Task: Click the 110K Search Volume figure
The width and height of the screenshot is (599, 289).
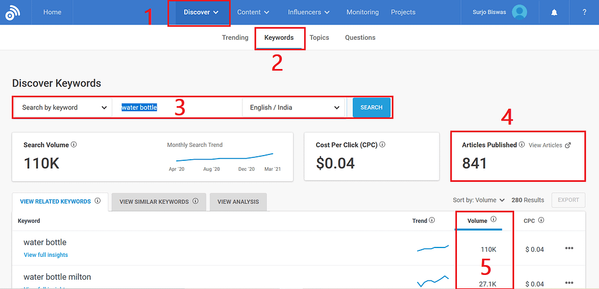Action: coord(42,163)
